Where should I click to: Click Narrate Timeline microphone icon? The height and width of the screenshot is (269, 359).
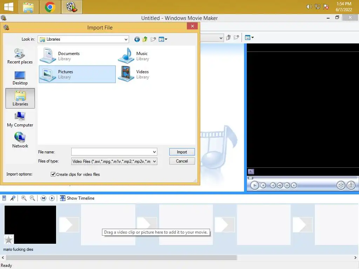point(13,198)
